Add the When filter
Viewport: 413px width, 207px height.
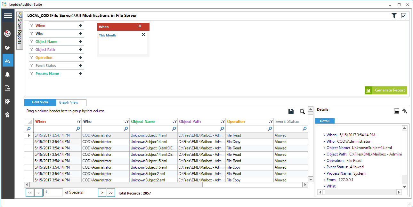tap(80, 26)
